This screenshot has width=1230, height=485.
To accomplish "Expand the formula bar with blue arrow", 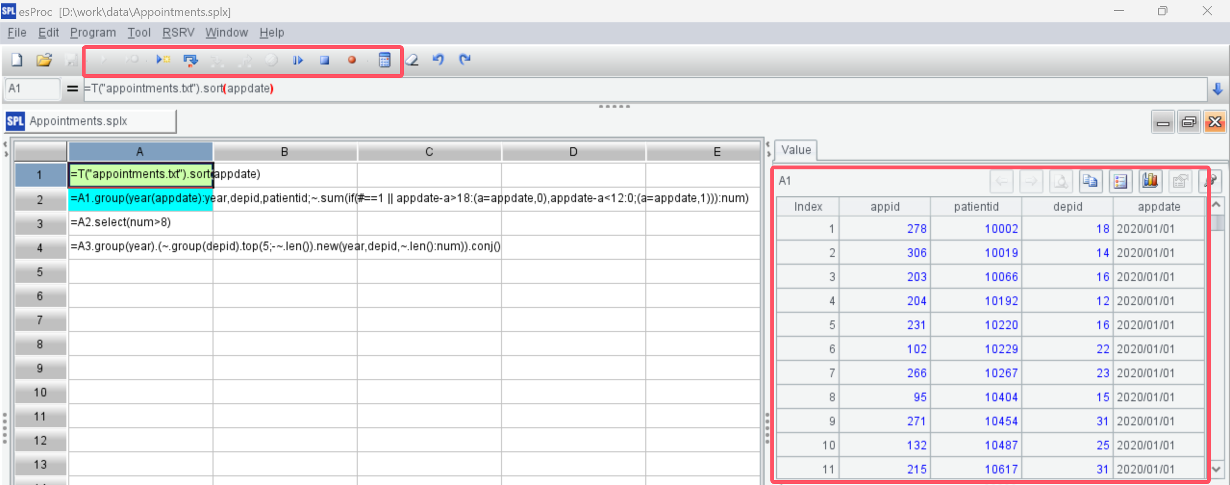I will click(x=1217, y=89).
